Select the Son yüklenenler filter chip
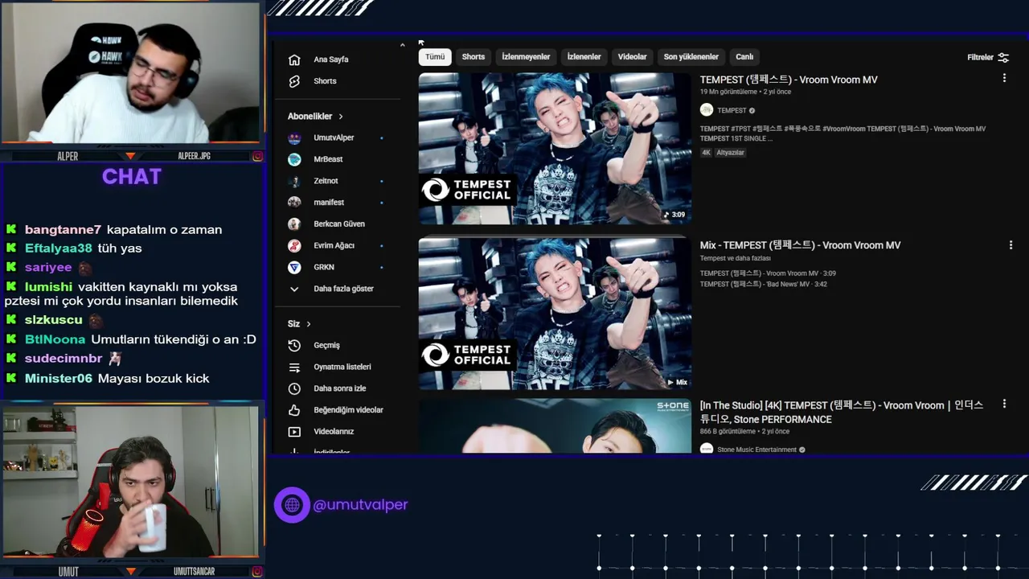The height and width of the screenshot is (579, 1029). coord(691,57)
